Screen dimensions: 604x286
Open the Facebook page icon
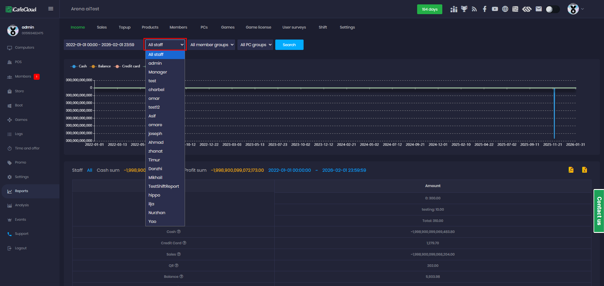point(484,9)
